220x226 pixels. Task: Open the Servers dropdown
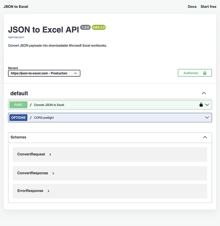click(44, 73)
